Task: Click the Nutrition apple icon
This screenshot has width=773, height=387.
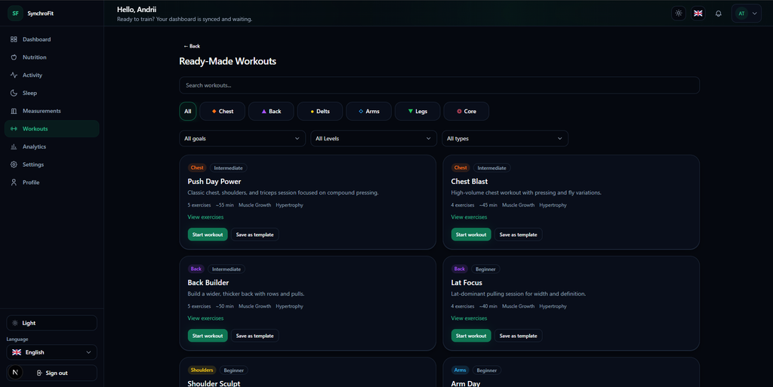Action: 14,57
